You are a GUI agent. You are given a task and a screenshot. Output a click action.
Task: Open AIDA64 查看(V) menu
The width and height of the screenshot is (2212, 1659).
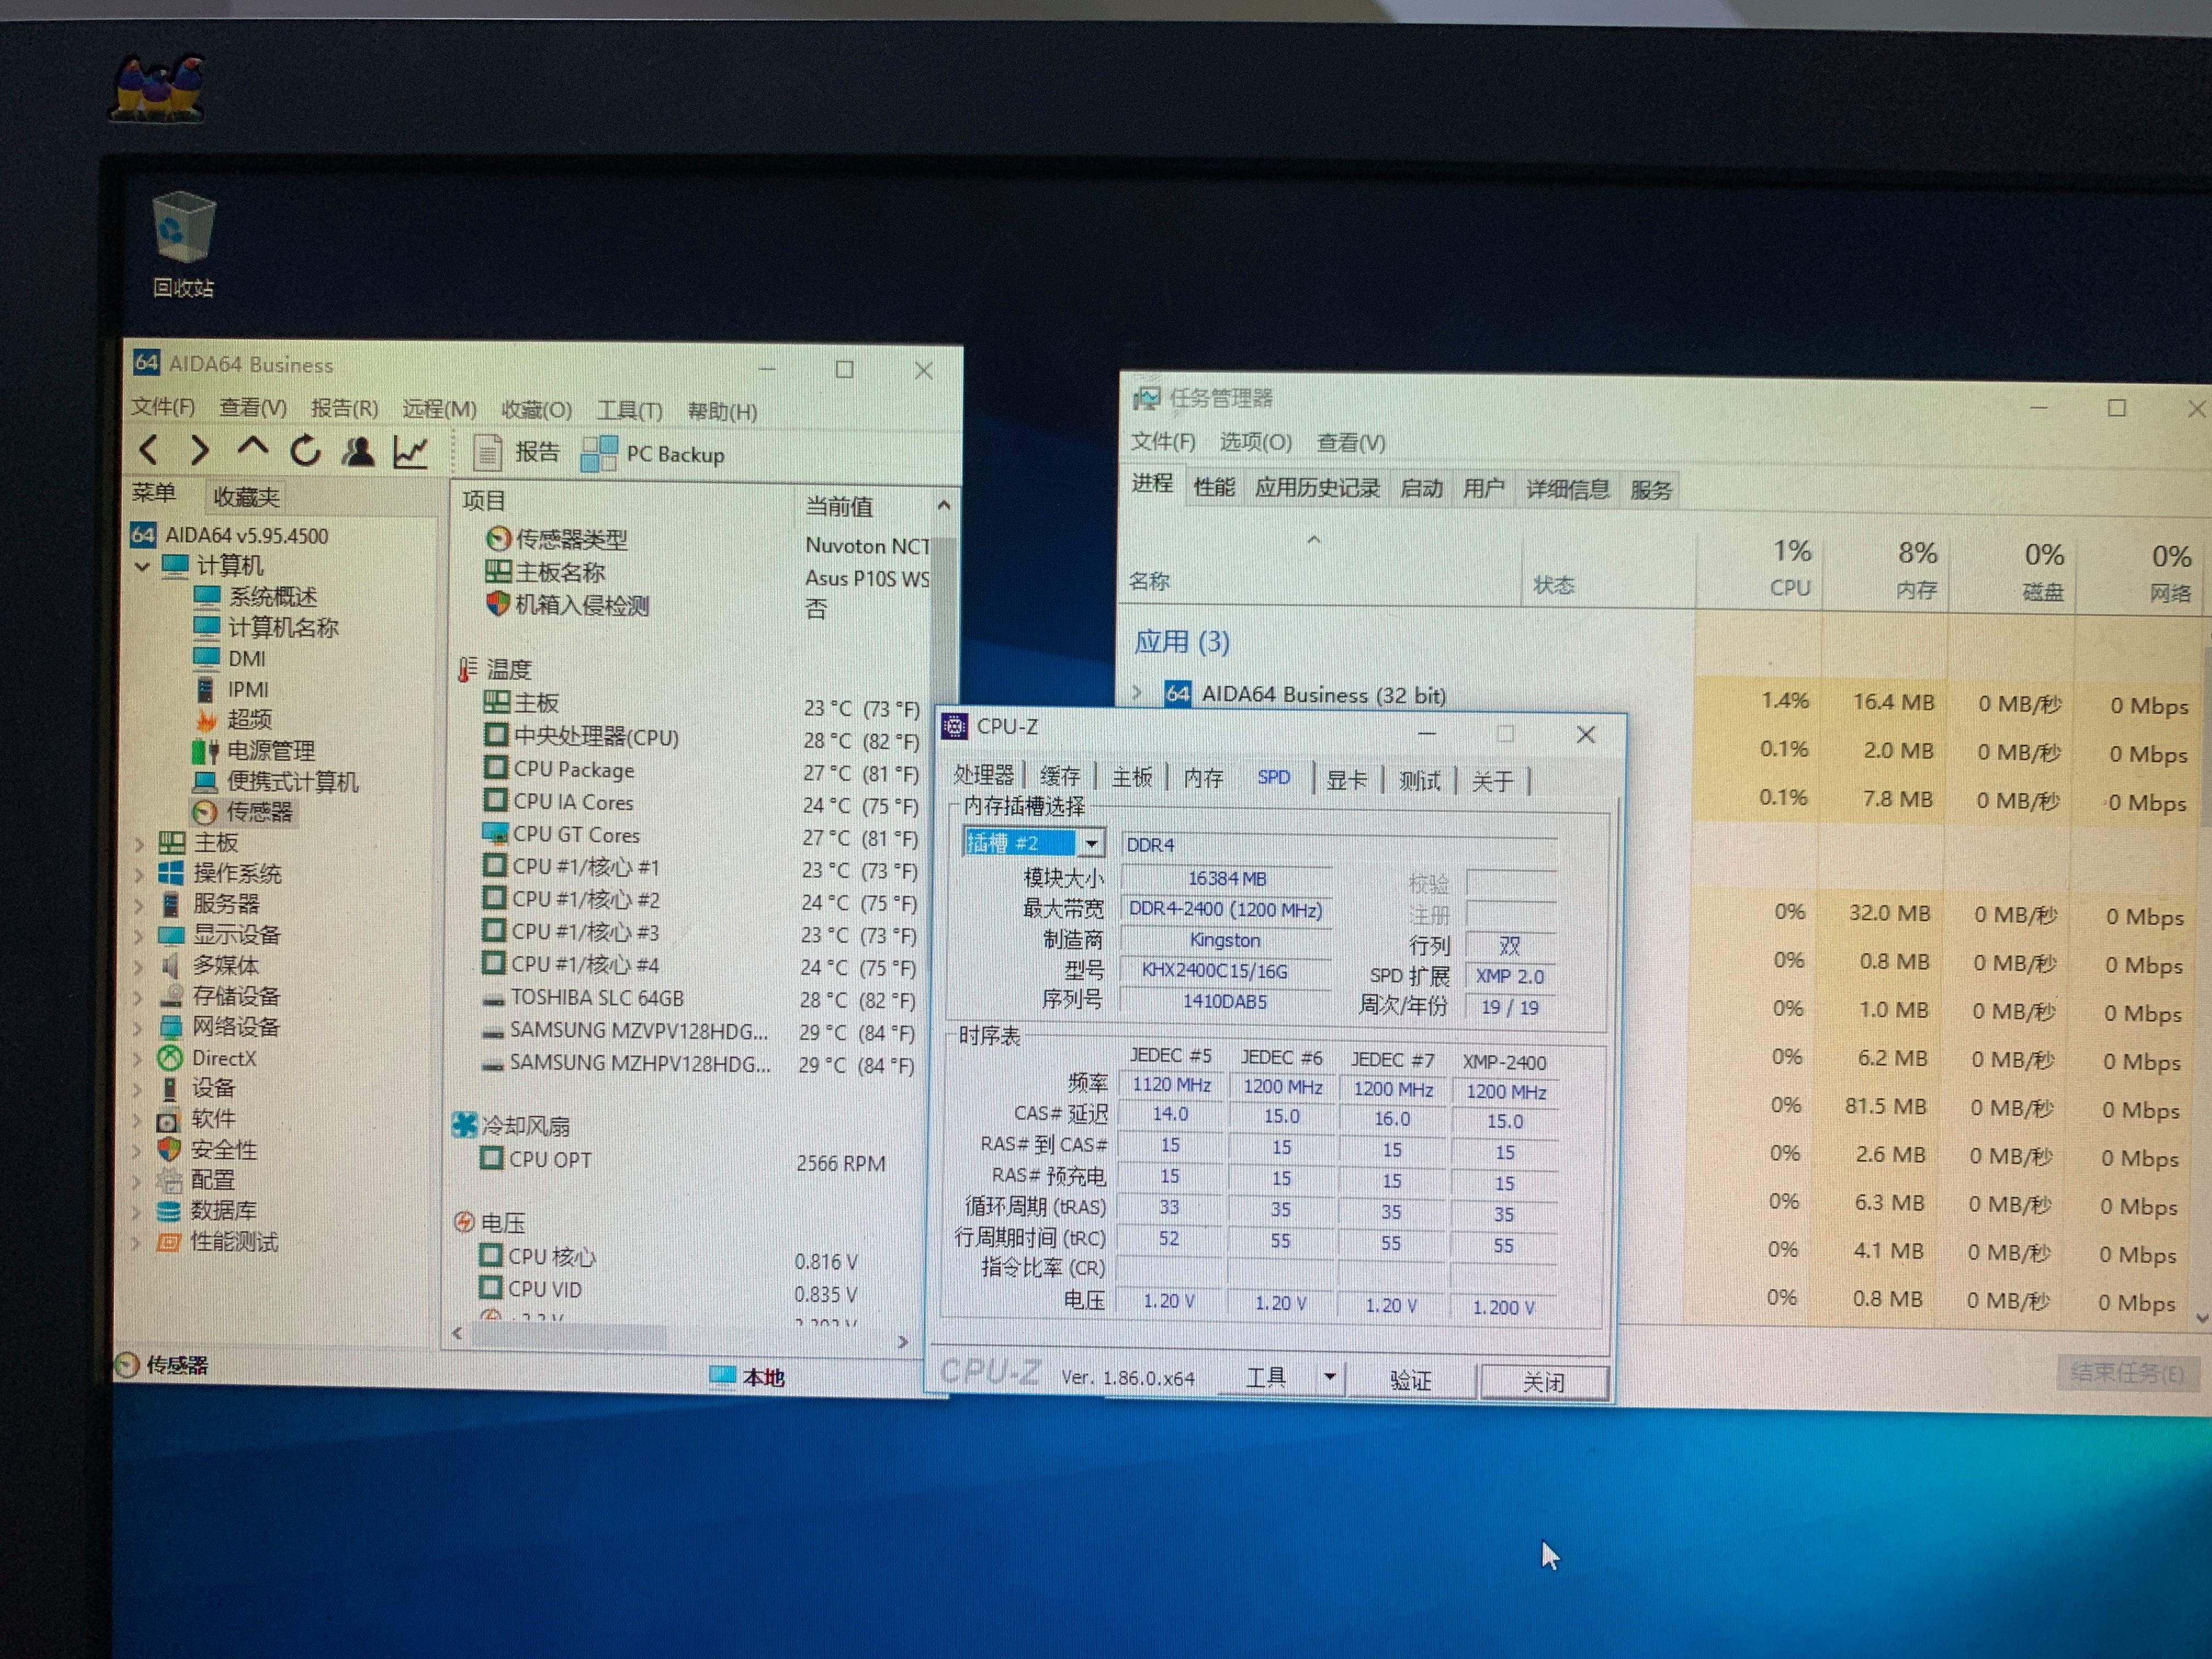pos(253,408)
